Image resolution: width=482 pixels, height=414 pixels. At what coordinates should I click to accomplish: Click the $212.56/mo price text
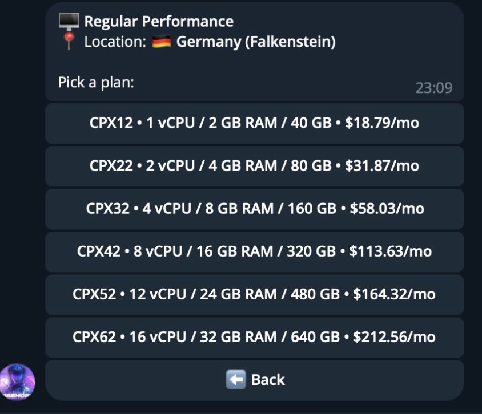(394, 337)
